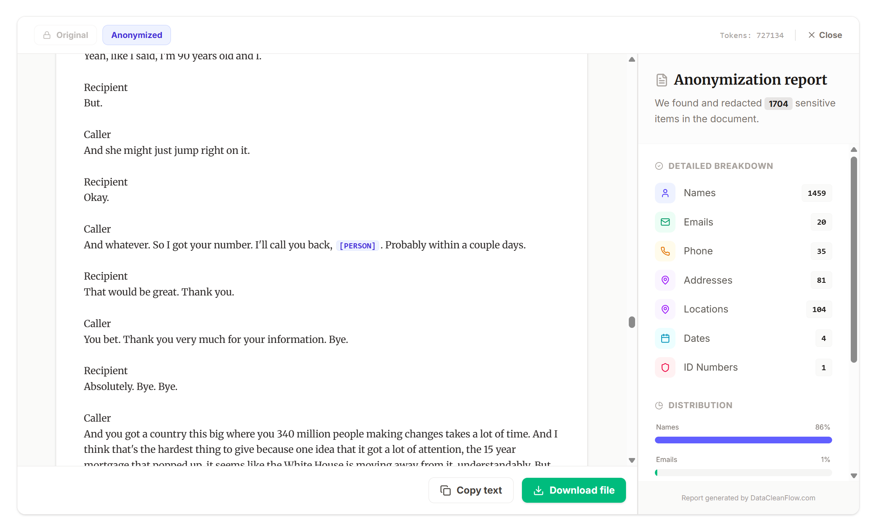Viewport: 884px width, 530px height.
Task: Select the Anonymized view toggle
Action: [x=136, y=35]
